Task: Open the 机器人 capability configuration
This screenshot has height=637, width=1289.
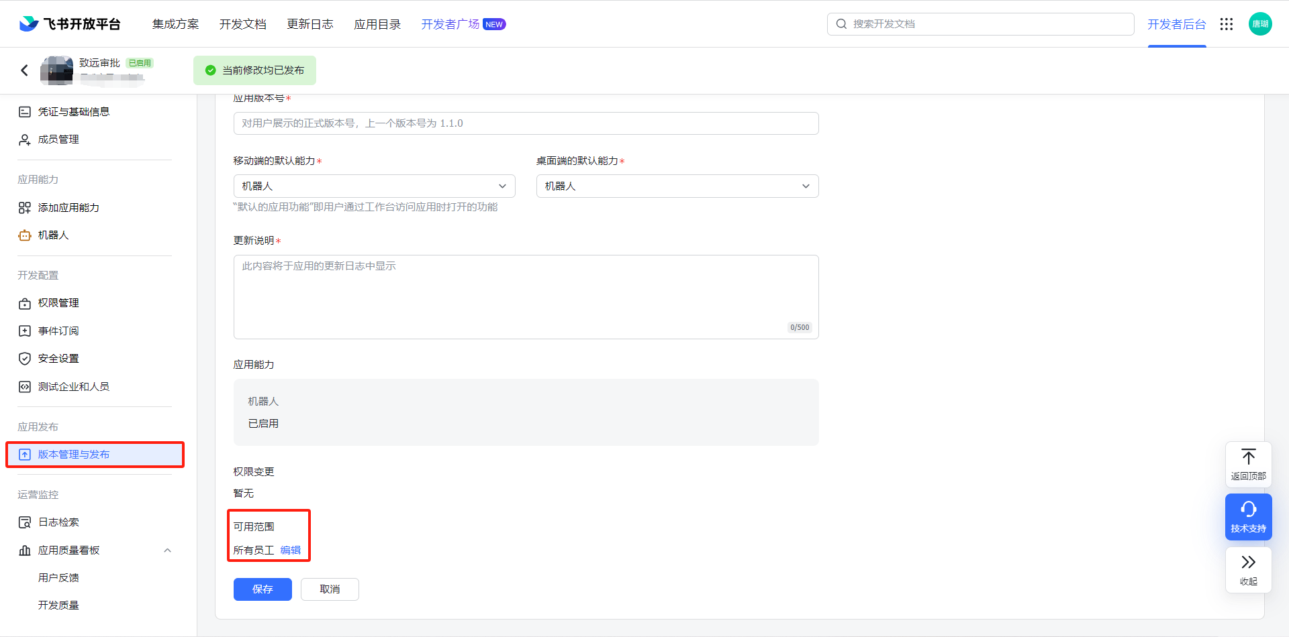Action: pos(52,235)
